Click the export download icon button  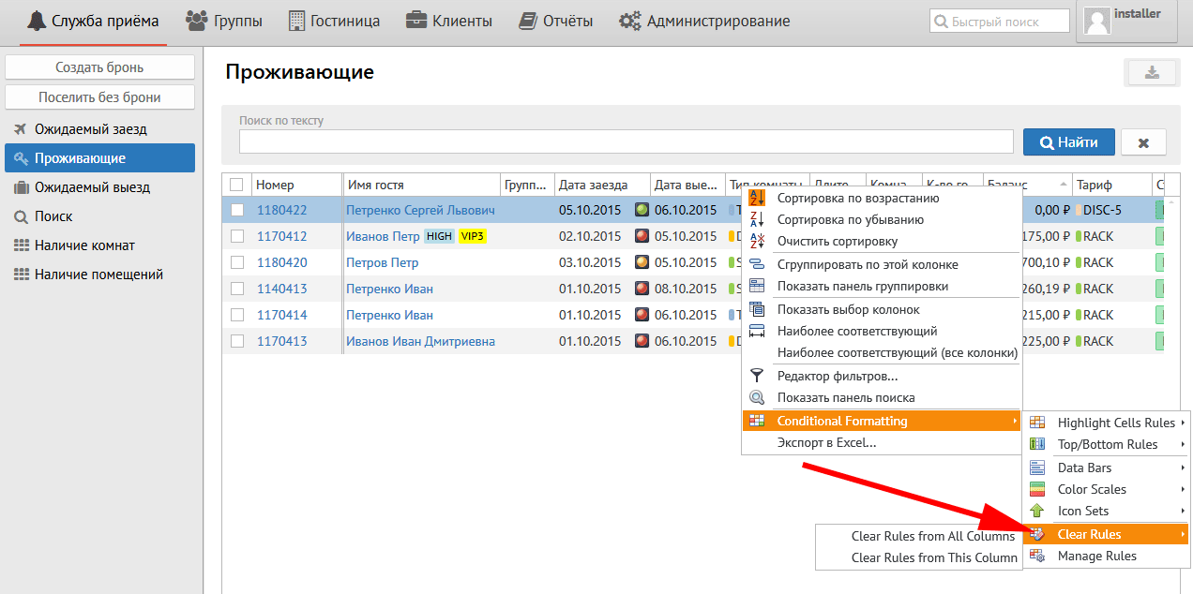pyautogui.click(x=1151, y=73)
